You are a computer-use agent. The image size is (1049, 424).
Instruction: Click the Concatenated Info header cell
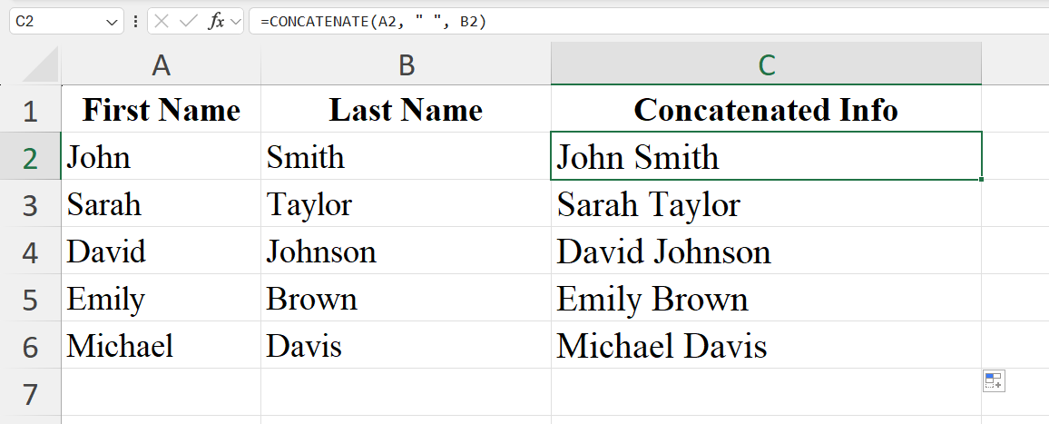click(766, 110)
